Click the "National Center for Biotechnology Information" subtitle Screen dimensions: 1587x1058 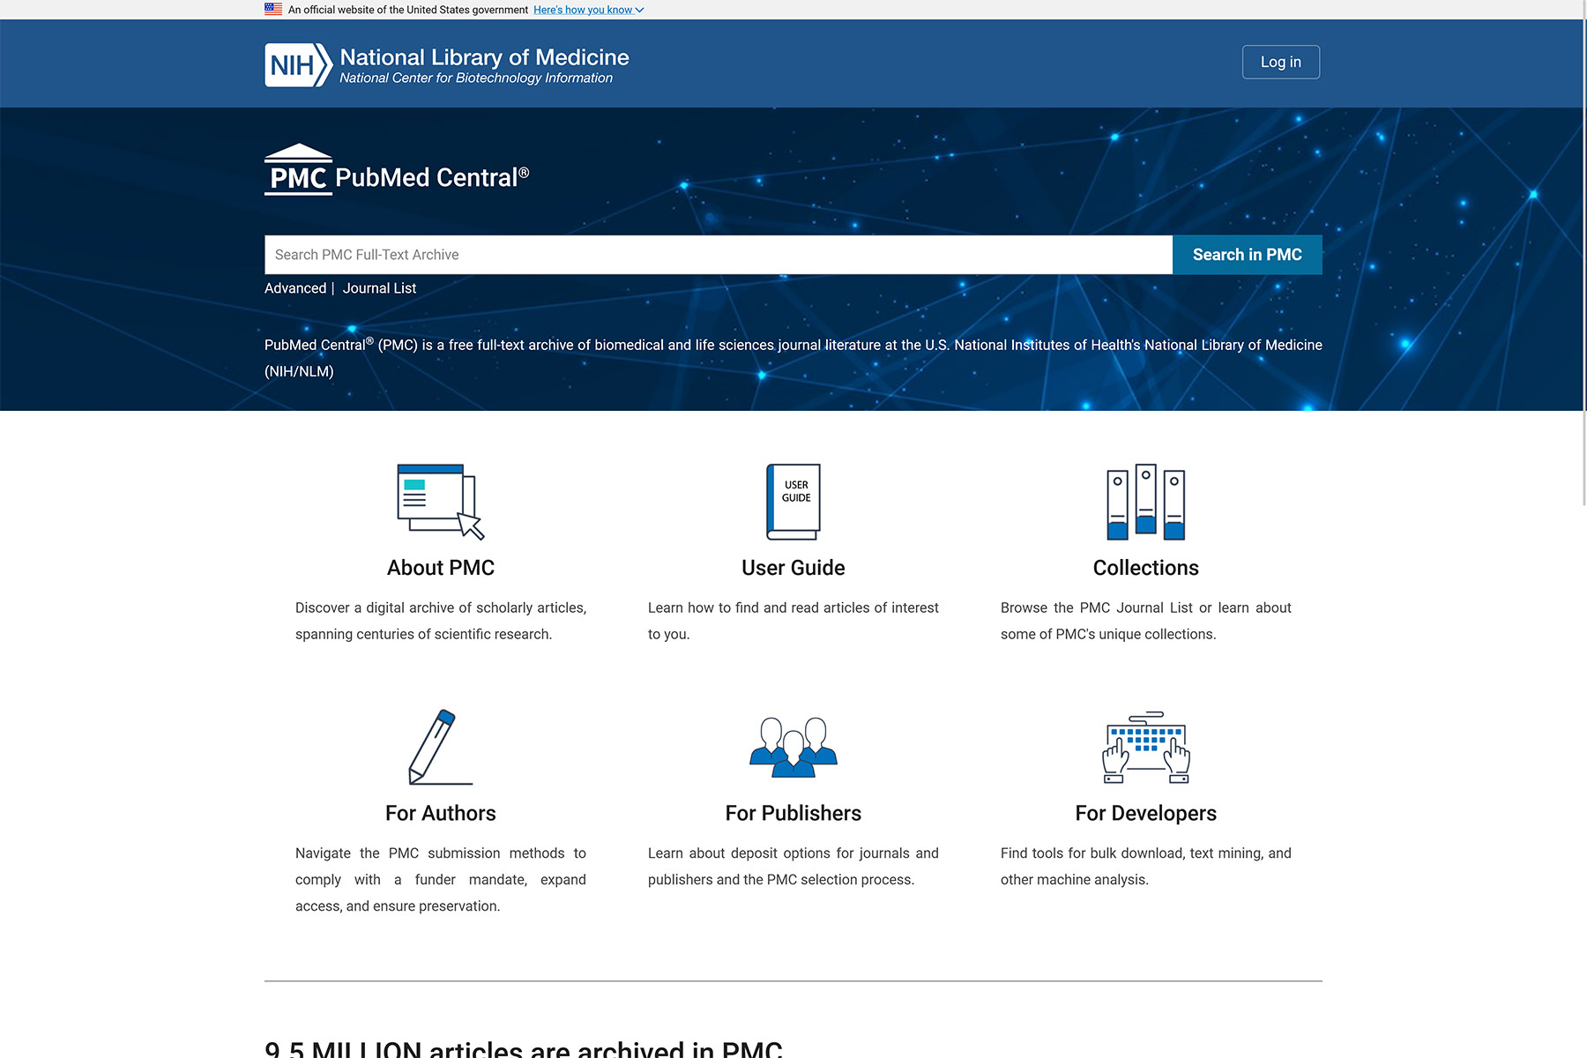tap(476, 78)
